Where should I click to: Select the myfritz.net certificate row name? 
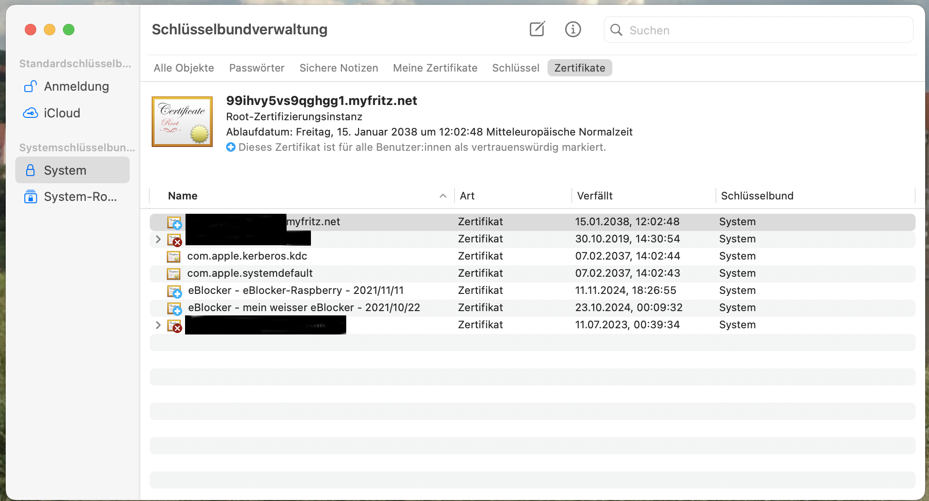coord(313,221)
